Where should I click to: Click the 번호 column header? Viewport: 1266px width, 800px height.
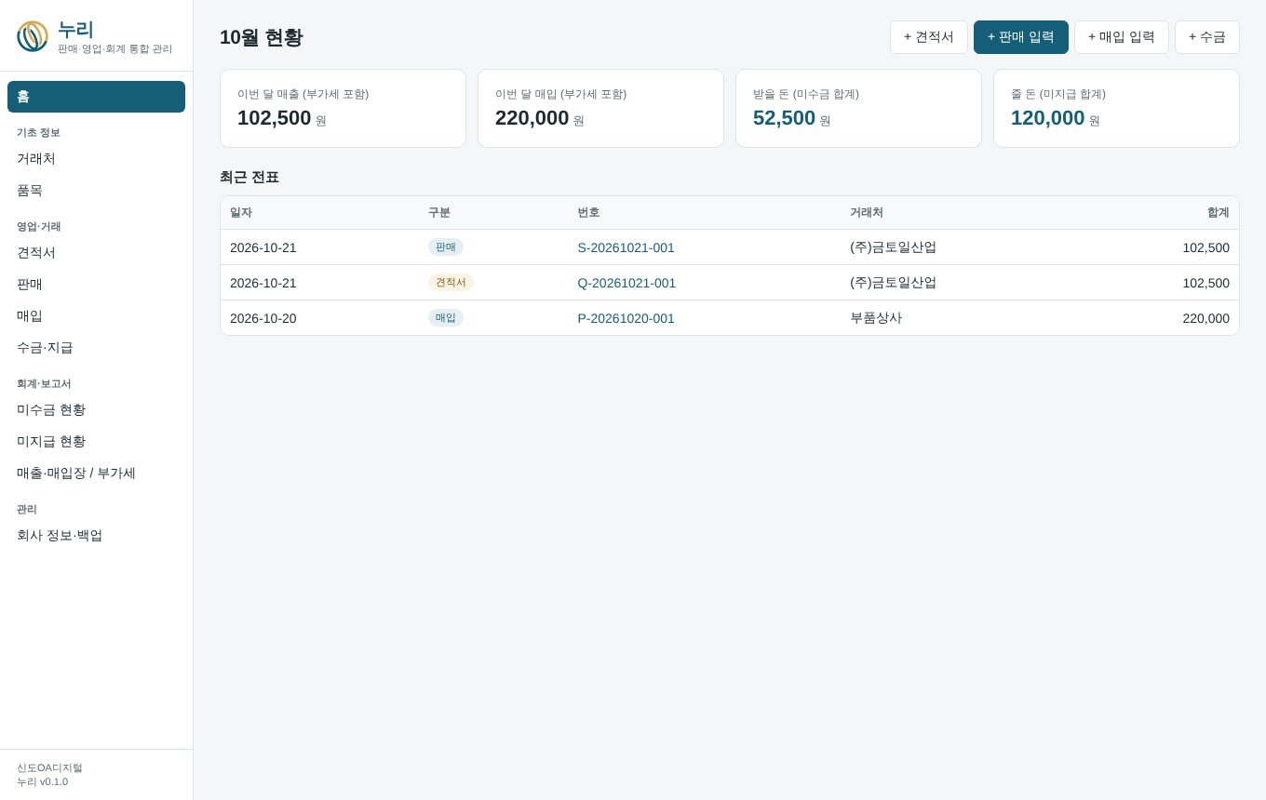point(588,212)
